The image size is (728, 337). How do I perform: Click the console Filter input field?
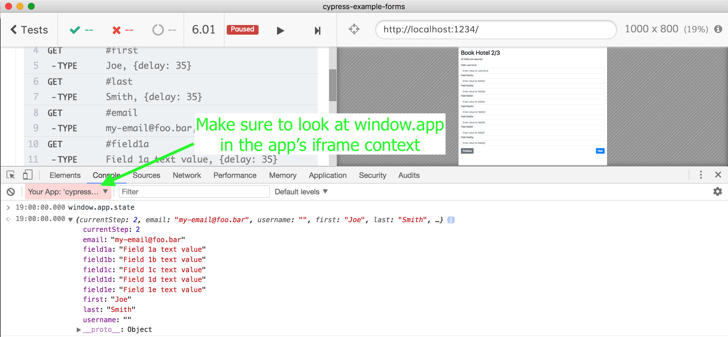click(194, 192)
